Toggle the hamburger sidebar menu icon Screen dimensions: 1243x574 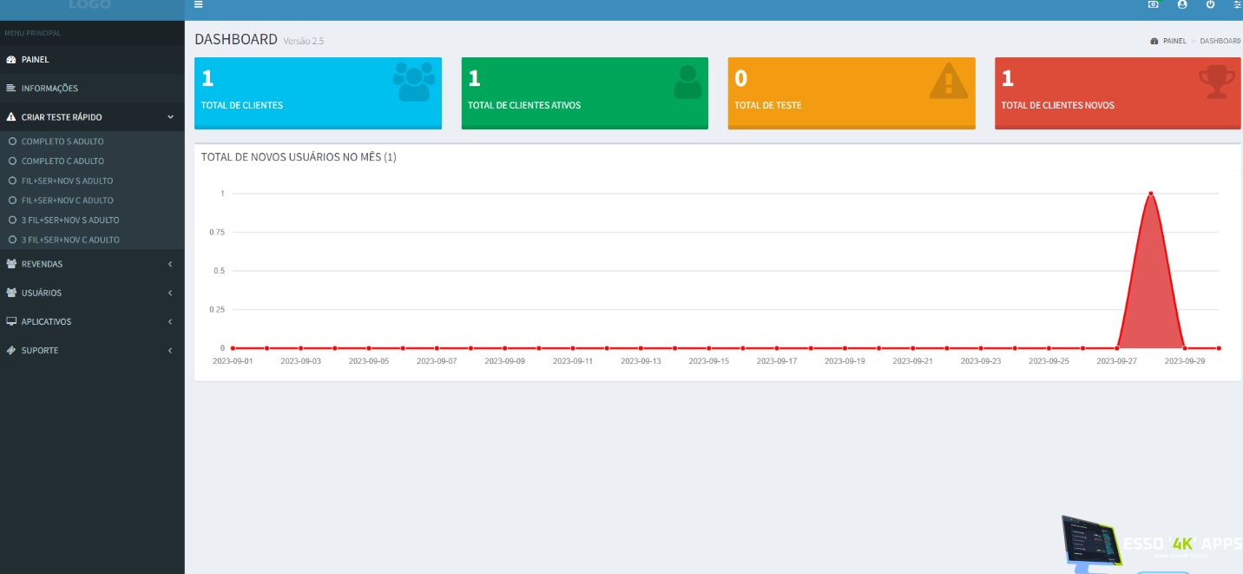click(199, 4)
